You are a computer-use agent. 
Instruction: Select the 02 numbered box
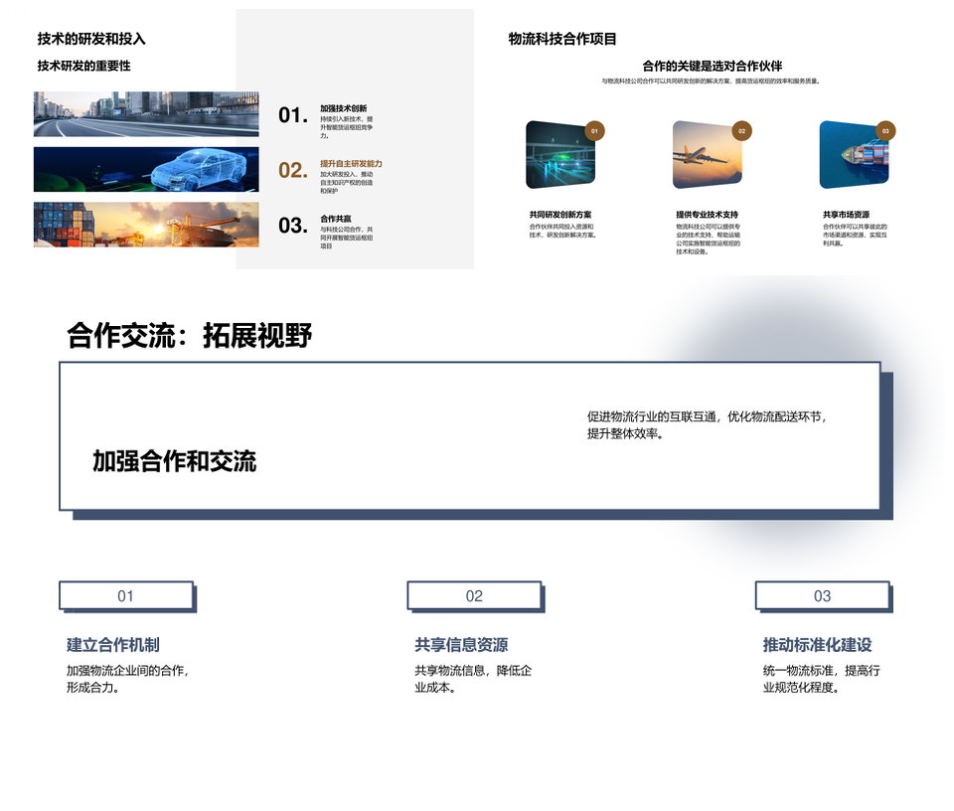(x=474, y=596)
